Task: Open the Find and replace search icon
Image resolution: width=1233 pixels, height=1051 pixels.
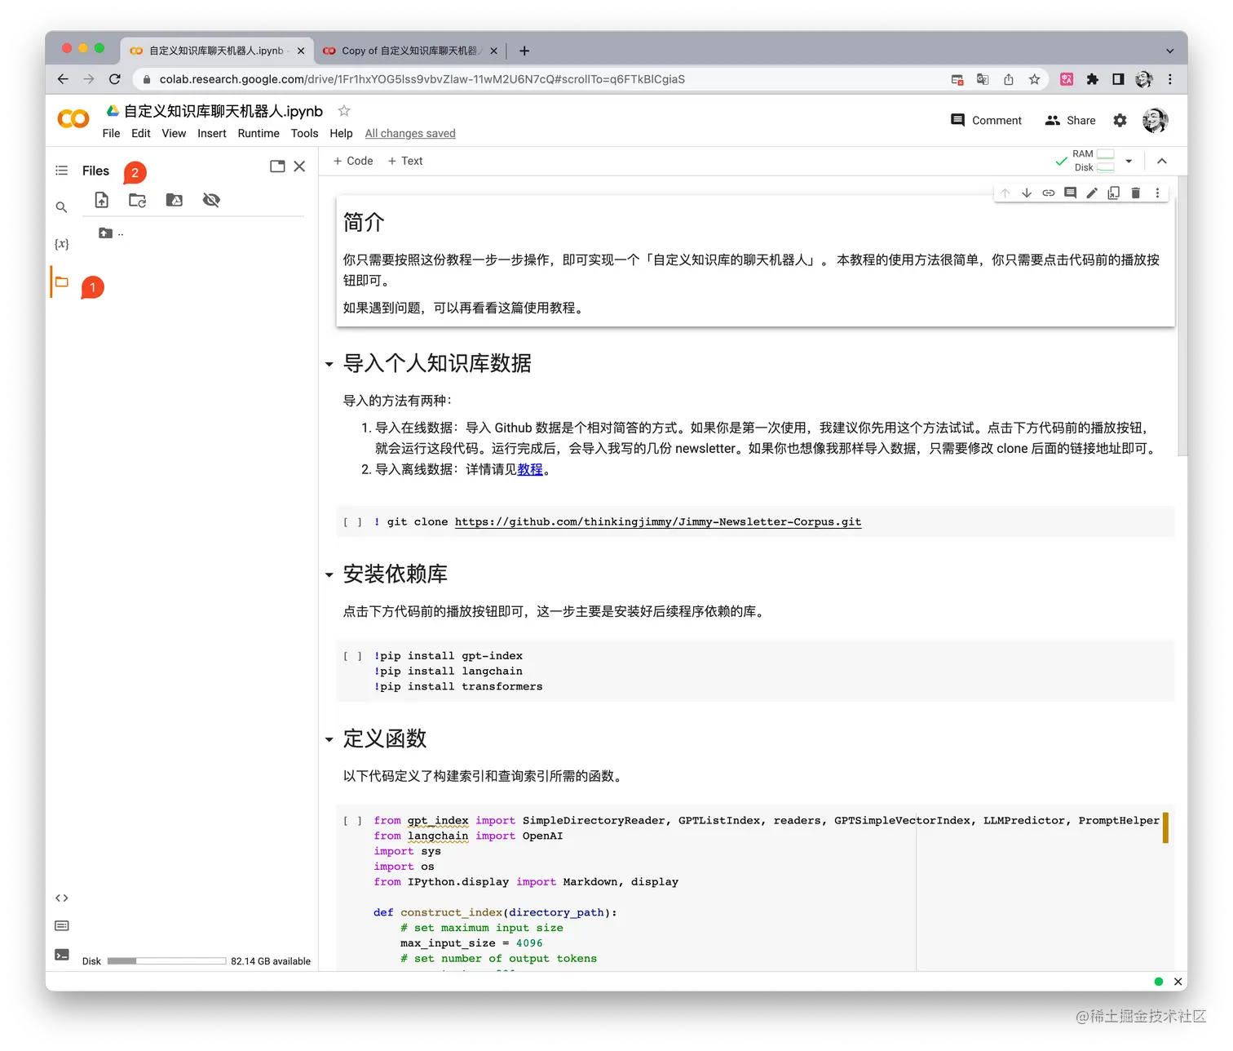Action: point(61,207)
